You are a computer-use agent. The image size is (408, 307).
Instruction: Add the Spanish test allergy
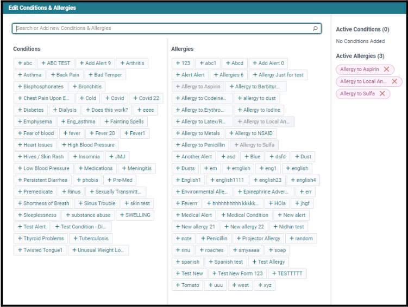[x=226, y=262]
